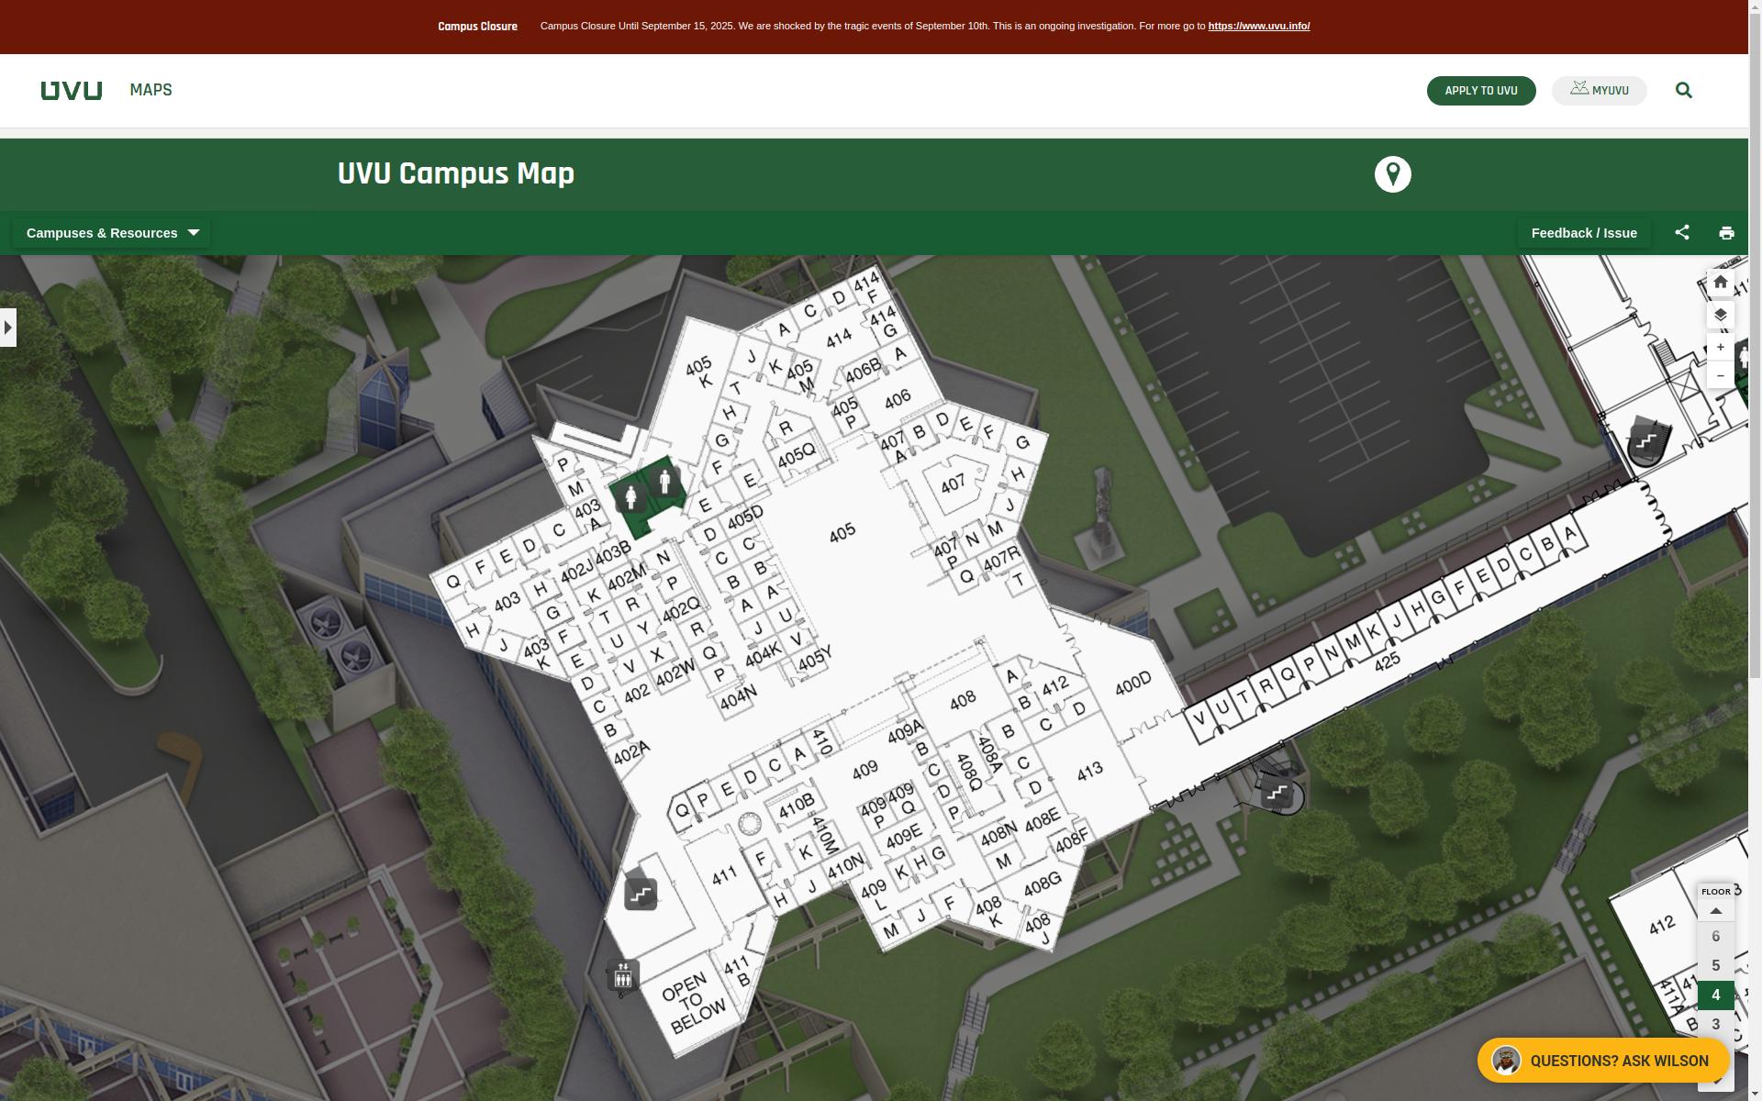Screen dimensions: 1762x1101
Task: Click room 404K label on map
Action: pyautogui.click(x=764, y=654)
